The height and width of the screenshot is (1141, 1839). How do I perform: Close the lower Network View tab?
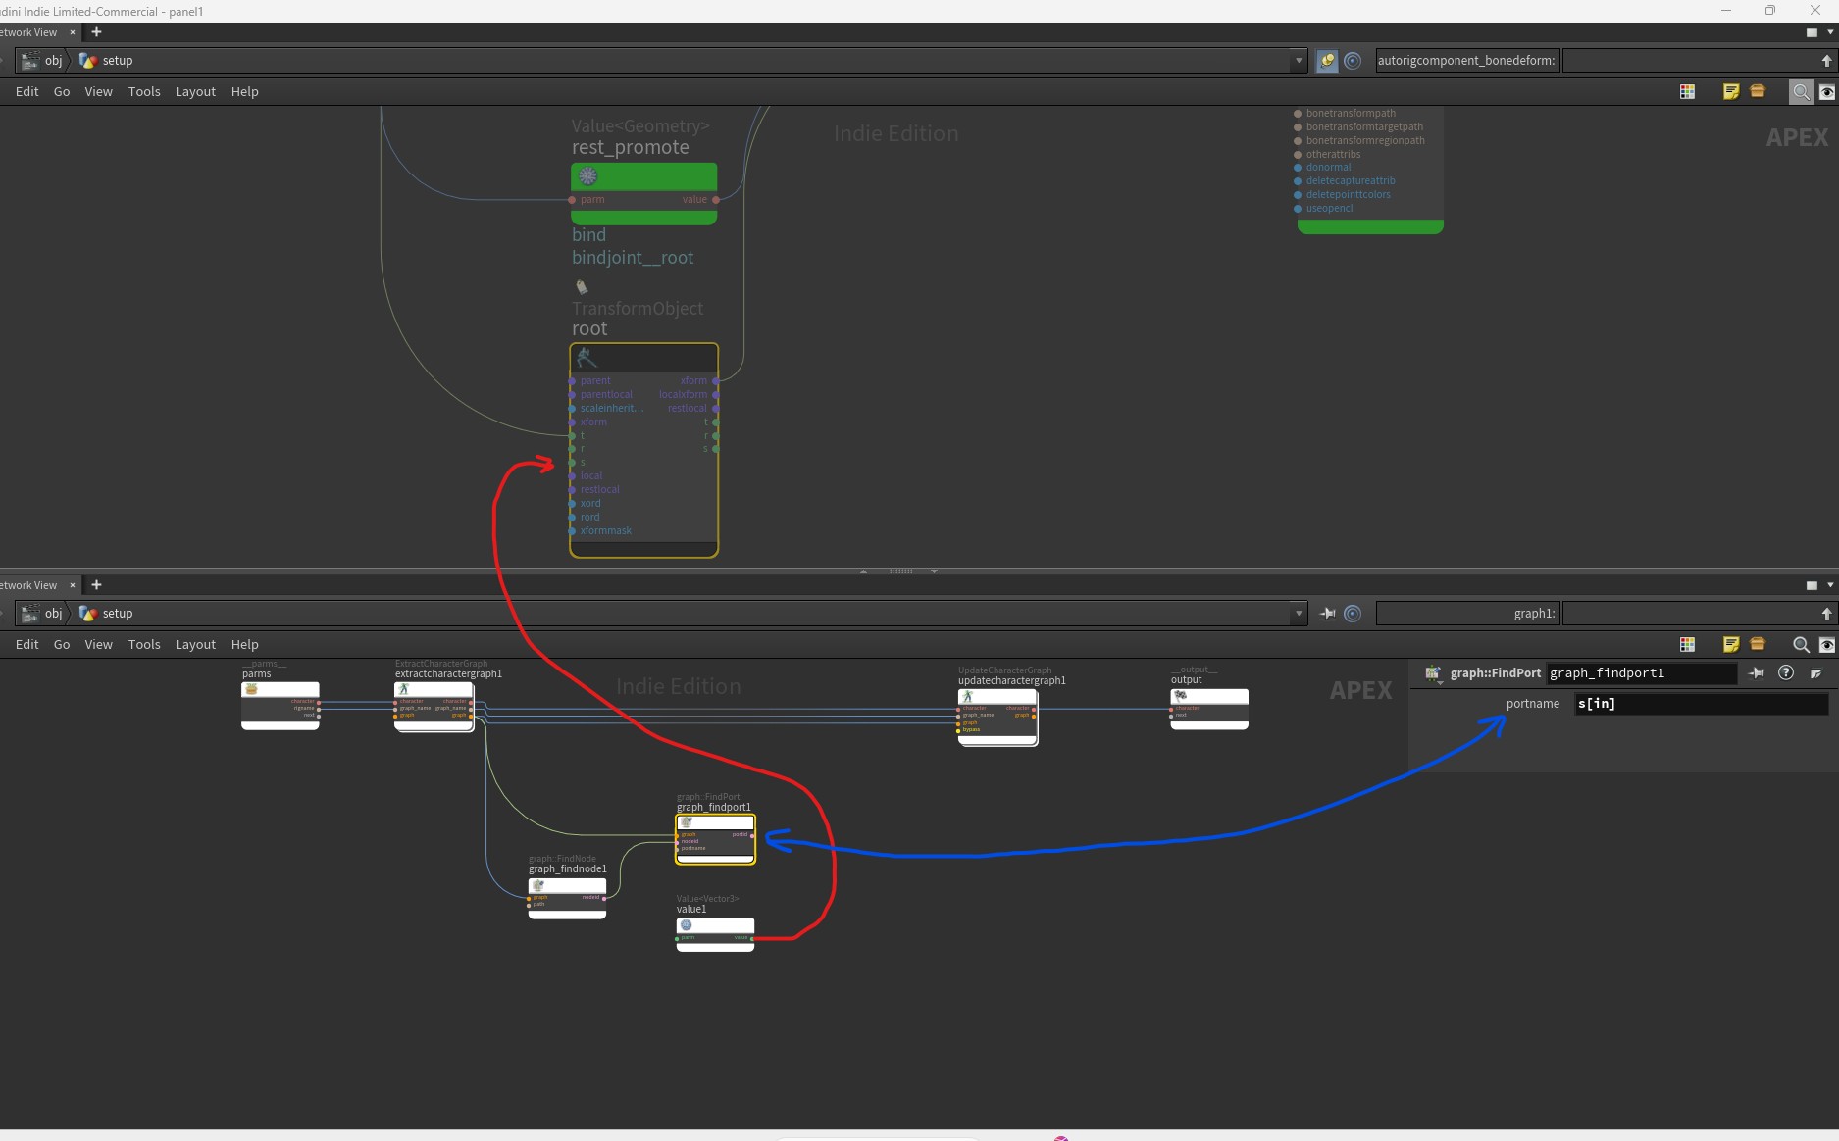73,585
